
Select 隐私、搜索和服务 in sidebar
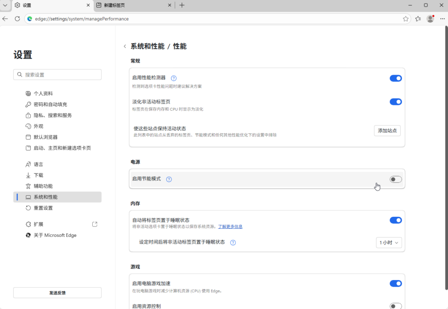pos(52,115)
